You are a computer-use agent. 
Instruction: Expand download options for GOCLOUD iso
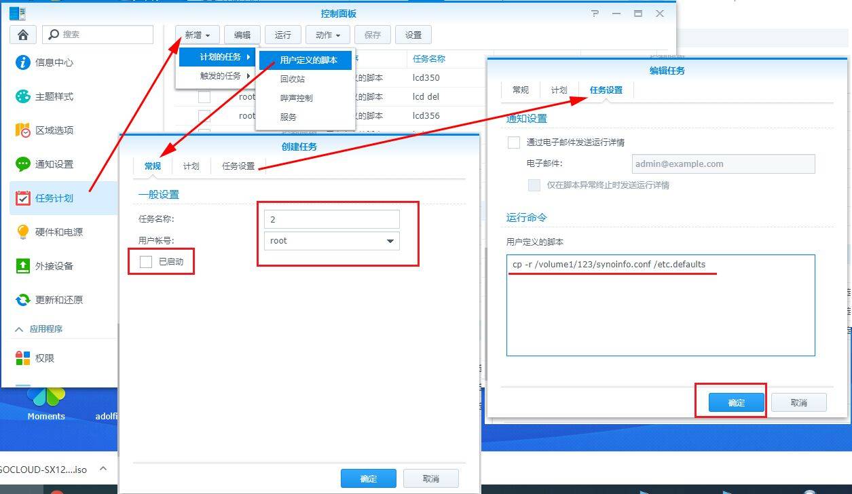(103, 469)
